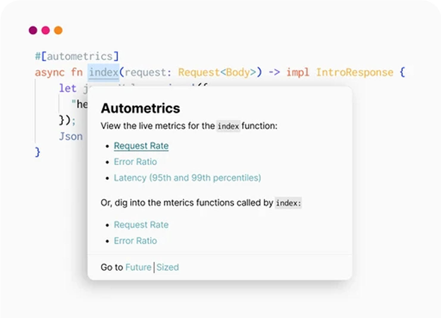Open the Error Ratio link under live metrics
Viewport: 441px width, 318px height.
tap(135, 162)
